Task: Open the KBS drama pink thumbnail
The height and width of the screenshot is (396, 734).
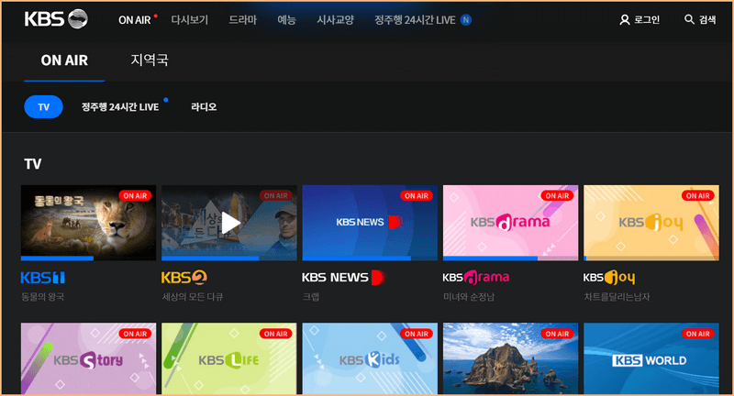Action: 511,223
